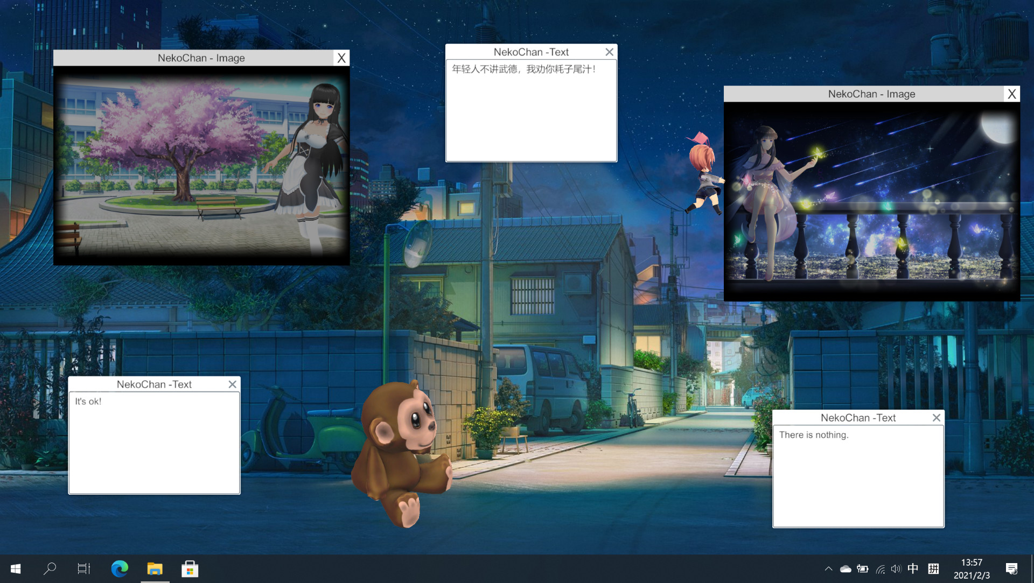Image resolution: width=1034 pixels, height=583 pixels.
Task: Toggle Chinese/English input via the 中 indicator
Action: click(x=912, y=568)
